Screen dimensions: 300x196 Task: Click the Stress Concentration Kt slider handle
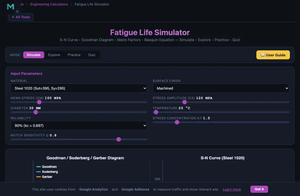(x=177, y=122)
